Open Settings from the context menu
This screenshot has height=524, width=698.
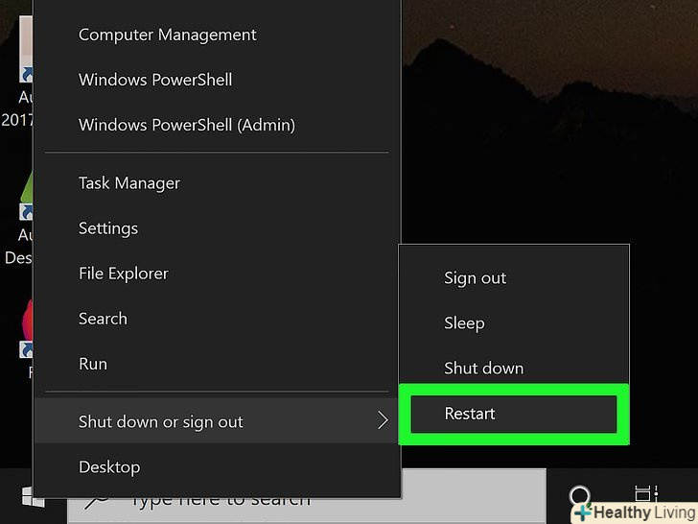[107, 228]
